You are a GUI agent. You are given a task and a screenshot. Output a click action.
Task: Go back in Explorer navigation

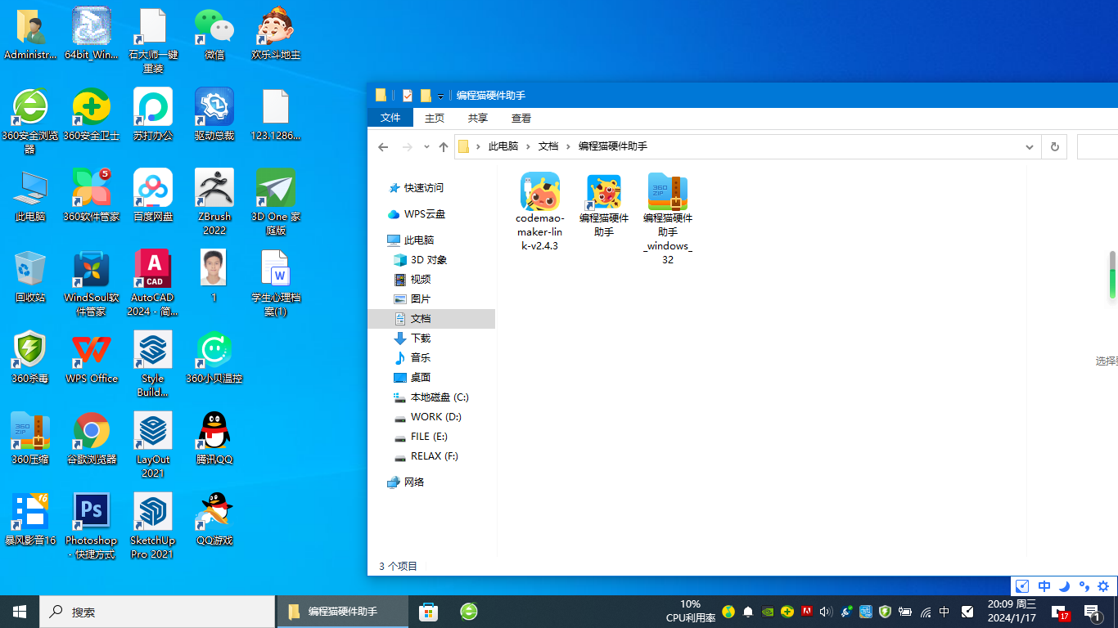tap(383, 147)
